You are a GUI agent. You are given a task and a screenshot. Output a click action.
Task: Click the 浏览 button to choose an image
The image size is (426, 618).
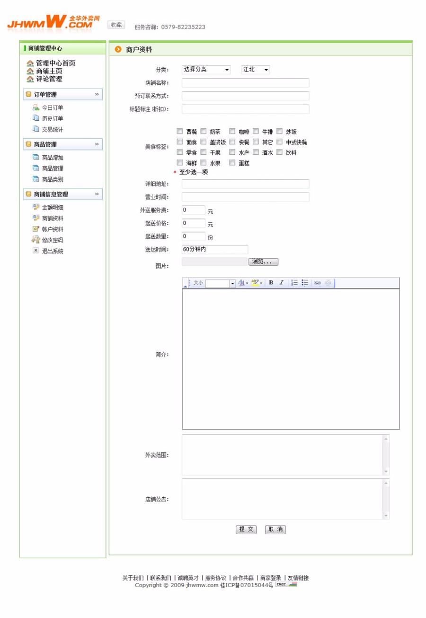pyautogui.click(x=263, y=261)
